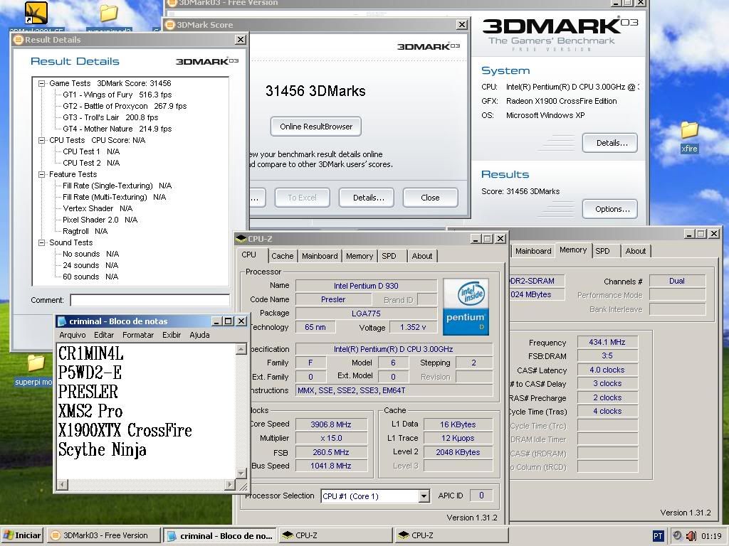The width and height of the screenshot is (729, 546).
Task: Select the GT4 - Mother Nature row
Action: tap(117, 129)
